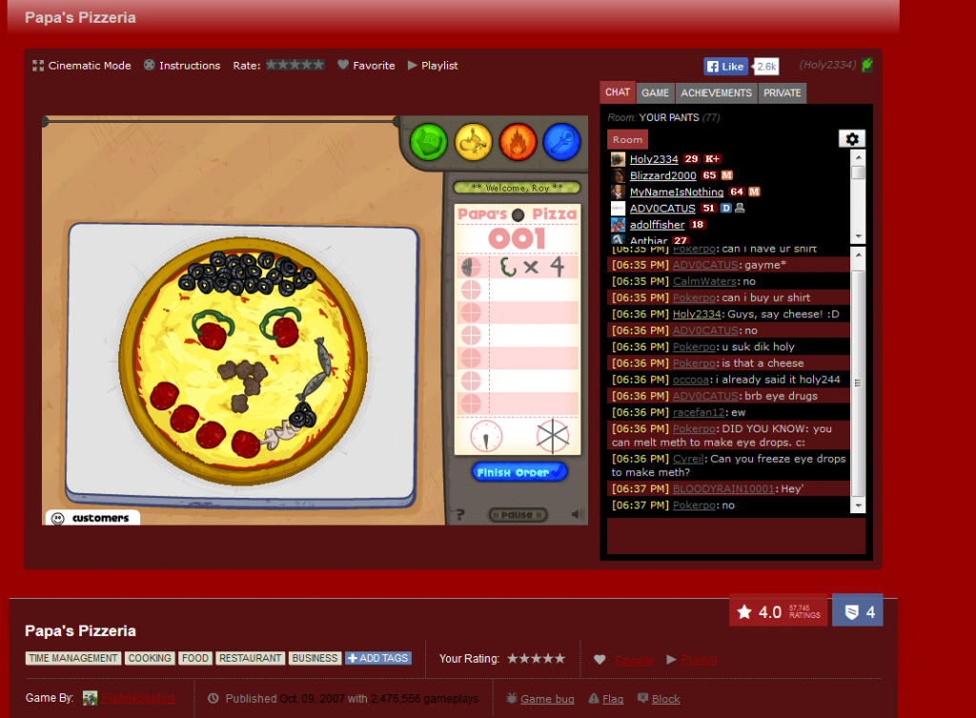Click the Facebook Like button
The image size is (976, 718).
724,67
